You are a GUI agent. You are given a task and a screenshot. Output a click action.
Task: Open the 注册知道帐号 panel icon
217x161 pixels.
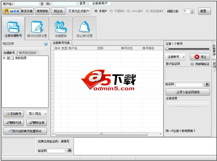[13, 28]
